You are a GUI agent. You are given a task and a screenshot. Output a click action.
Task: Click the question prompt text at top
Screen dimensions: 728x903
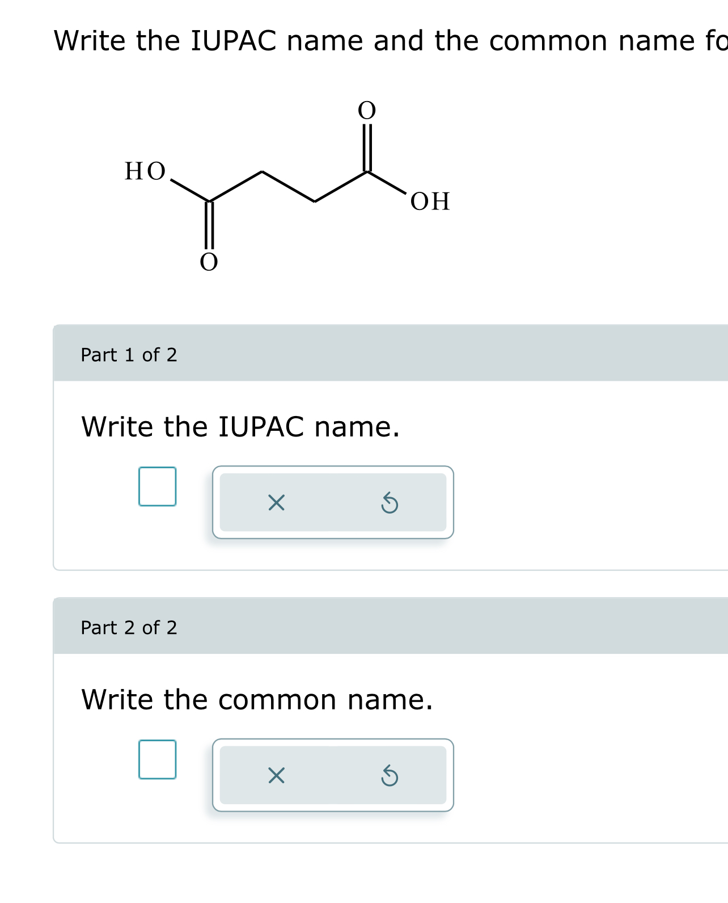[391, 41]
